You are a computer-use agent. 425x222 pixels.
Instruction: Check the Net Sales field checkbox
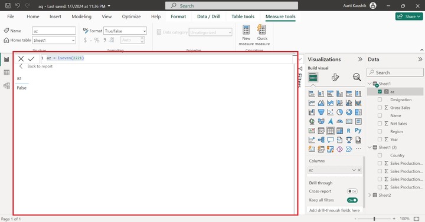pos(380,123)
